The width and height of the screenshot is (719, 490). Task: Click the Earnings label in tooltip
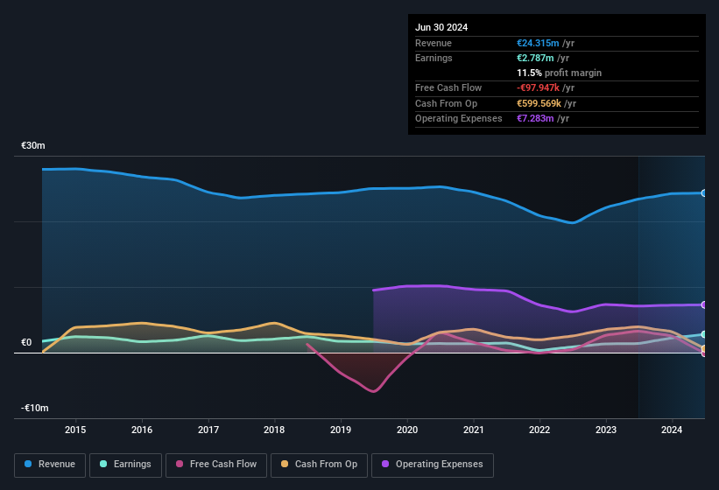(x=434, y=58)
